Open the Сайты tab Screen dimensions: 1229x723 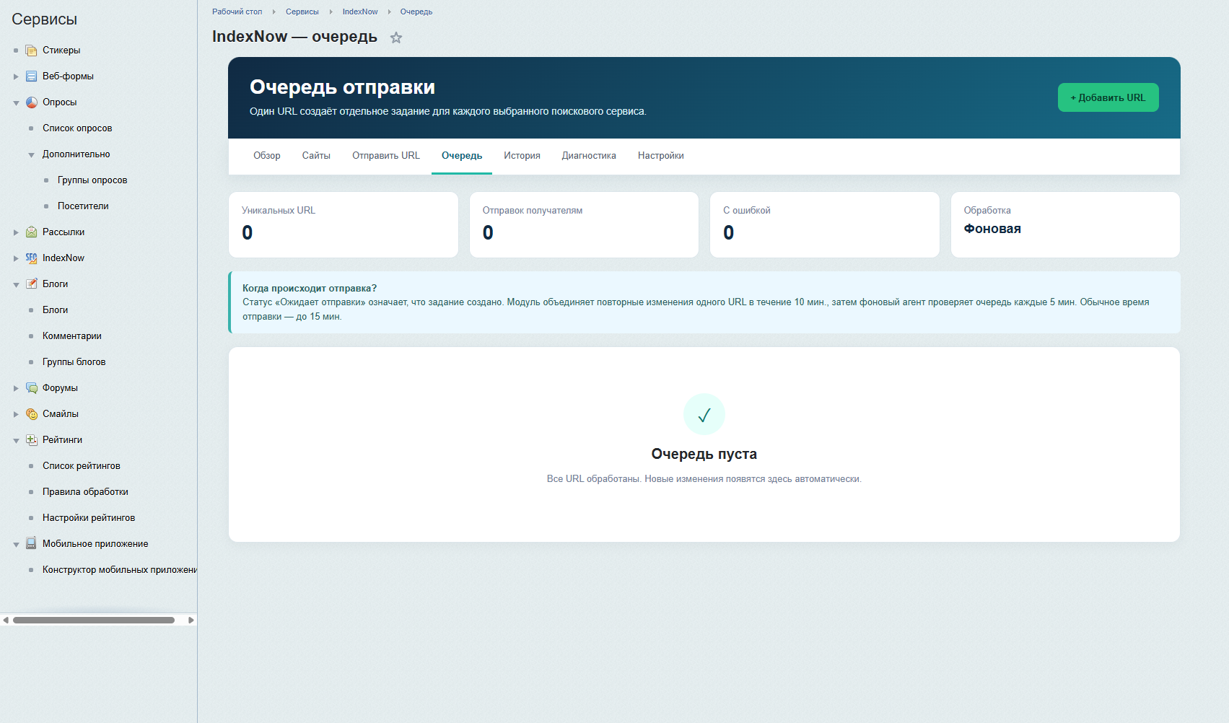click(316, 156)
